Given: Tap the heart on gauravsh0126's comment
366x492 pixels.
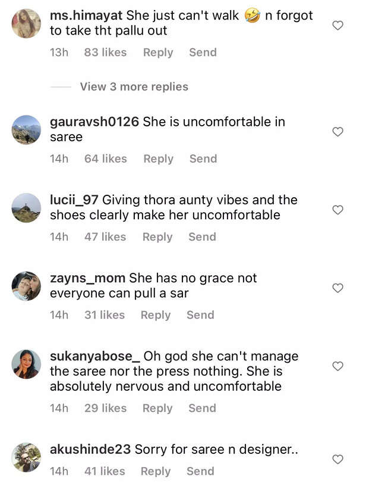Looking at the screenshot, I should 337,132.
